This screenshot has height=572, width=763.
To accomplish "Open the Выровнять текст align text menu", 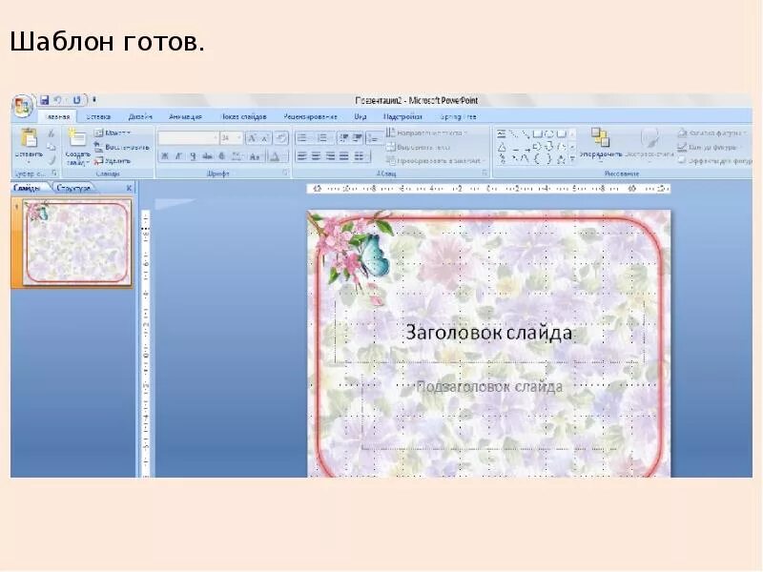I will pyautogui.click(x=419, y=147).
